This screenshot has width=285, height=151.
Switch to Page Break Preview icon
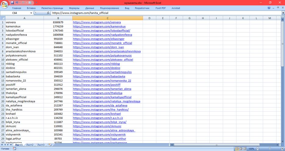coord(245,149)
